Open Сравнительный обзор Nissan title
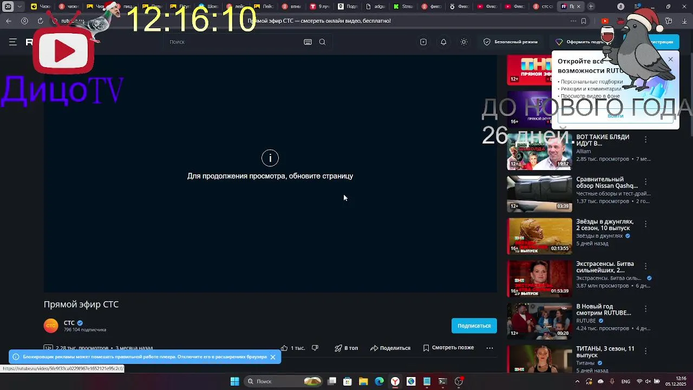Image resolution: width=693 pixels, height=390 pixels. point(607,183)
